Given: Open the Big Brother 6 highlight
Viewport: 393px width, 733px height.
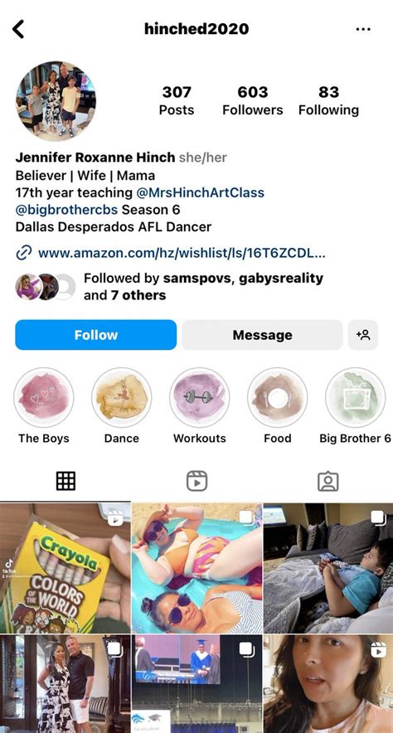Looking at the screenshot, I should pos(355,397).
